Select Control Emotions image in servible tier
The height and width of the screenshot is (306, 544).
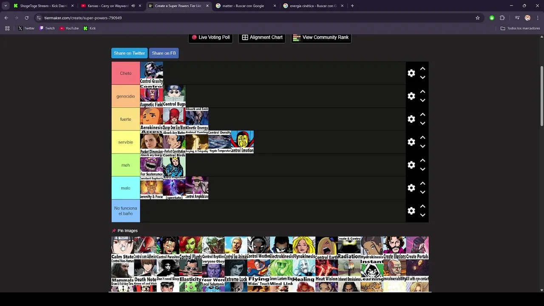coord(242,142)
